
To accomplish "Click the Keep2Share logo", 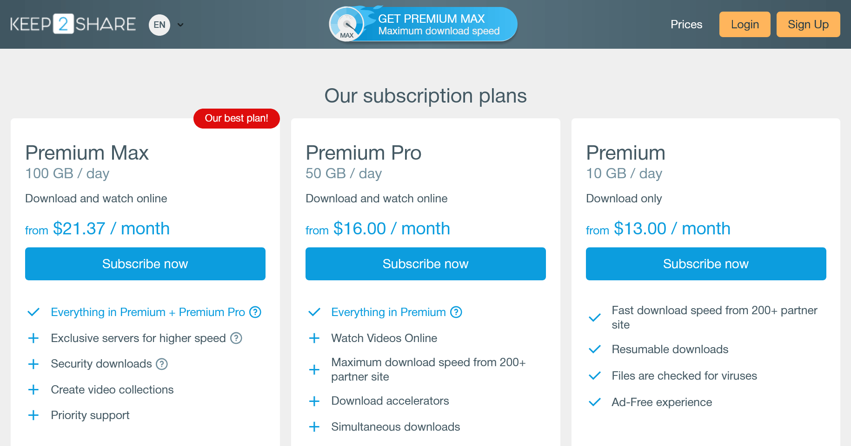I will 73,24.
